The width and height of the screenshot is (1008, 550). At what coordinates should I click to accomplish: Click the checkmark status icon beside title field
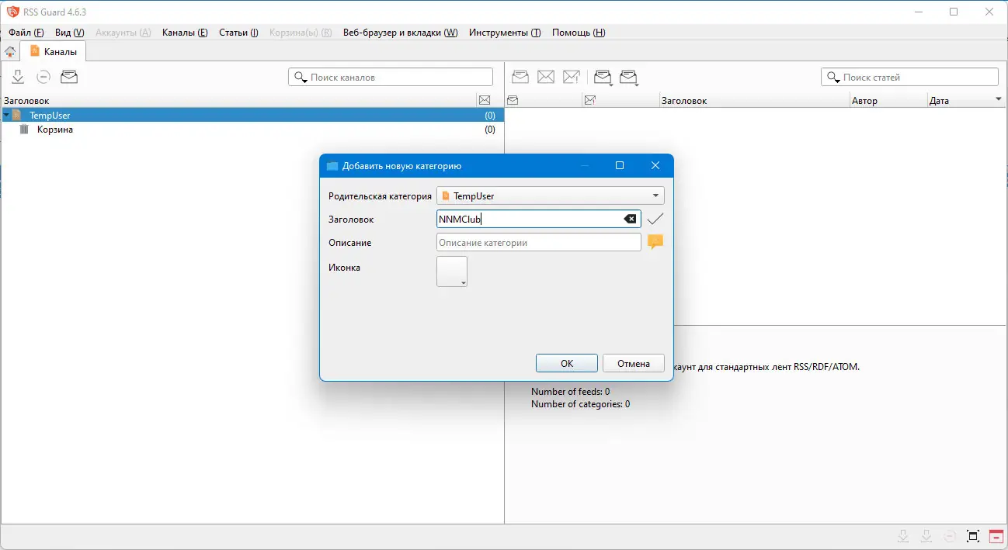pos(655,220)
